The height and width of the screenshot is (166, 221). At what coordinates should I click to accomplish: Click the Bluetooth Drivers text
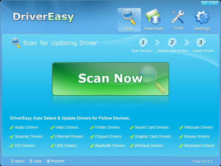point(110,146)
